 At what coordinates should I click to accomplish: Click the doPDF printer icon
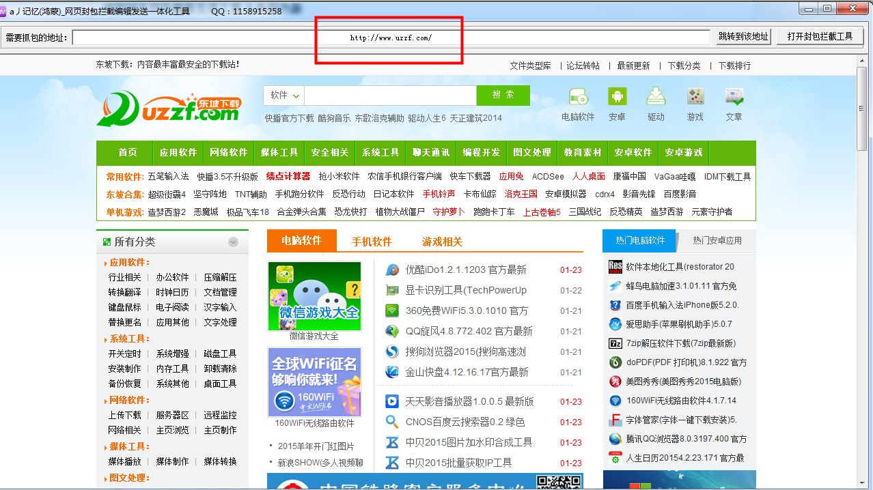[x=615, y=362]
